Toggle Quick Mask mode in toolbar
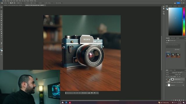Screen dimensions: 186x104 (1, 53)
